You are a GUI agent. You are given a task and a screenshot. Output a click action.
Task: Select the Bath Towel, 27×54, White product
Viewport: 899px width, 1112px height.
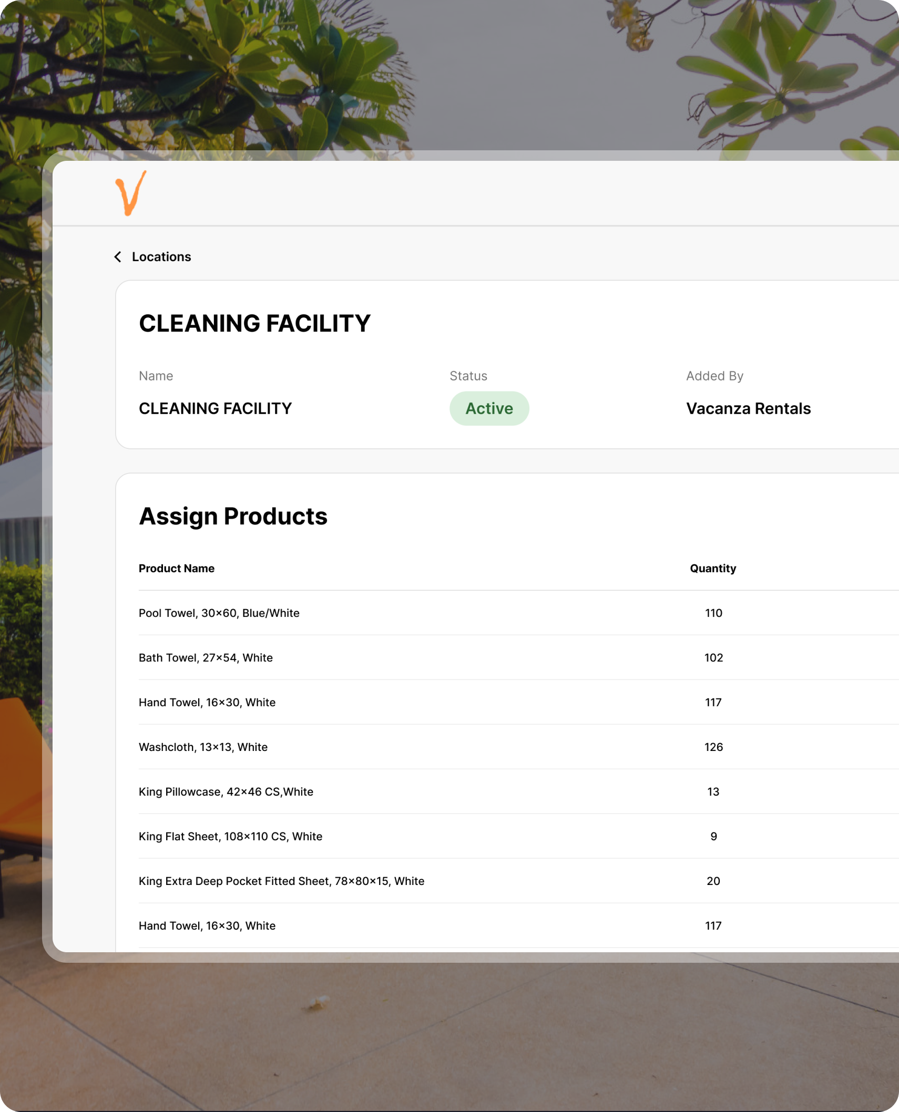tap(206, 657)
